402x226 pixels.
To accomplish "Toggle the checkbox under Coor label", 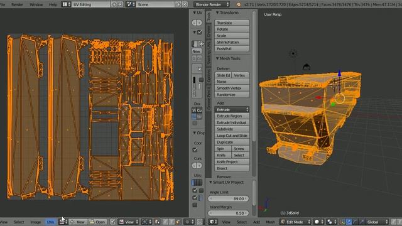I will pos(195,149).
